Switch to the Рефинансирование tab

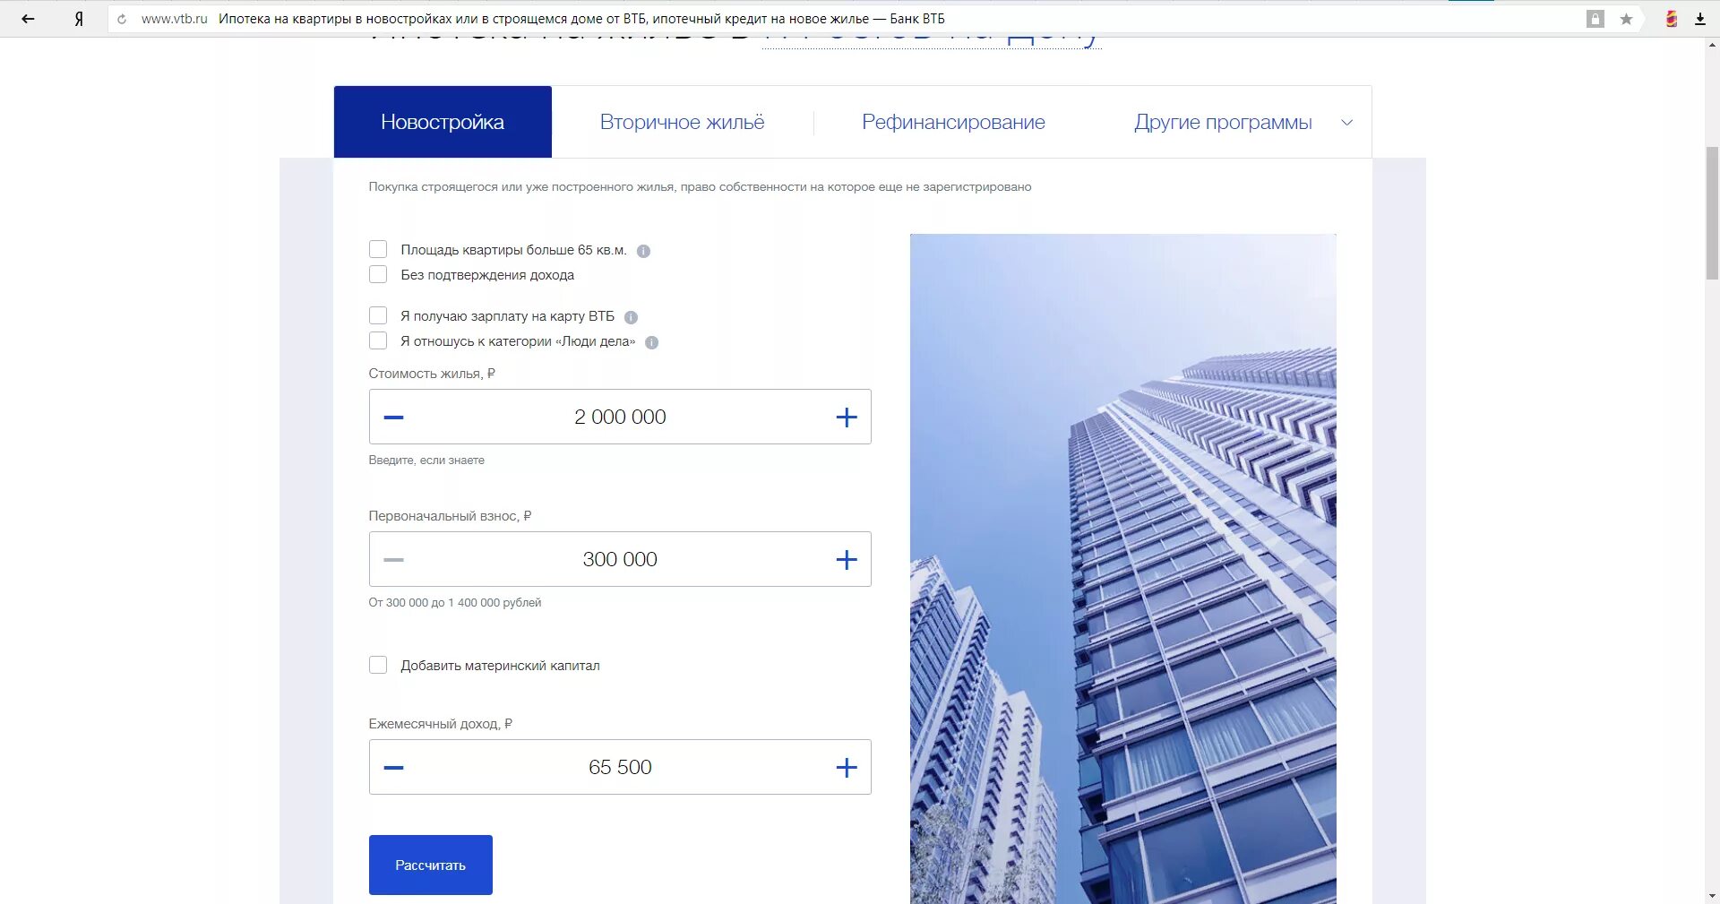953,122
